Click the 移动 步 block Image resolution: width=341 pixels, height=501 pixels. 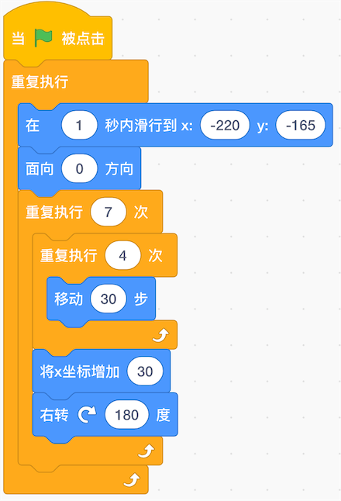pos(101,299)
